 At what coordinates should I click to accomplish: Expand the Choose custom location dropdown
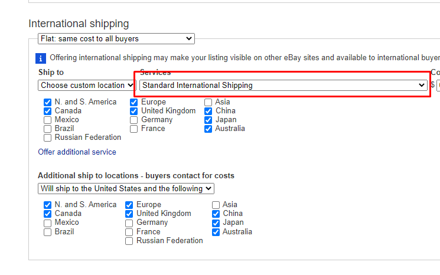pyautogui.click(x=87, y=85)
